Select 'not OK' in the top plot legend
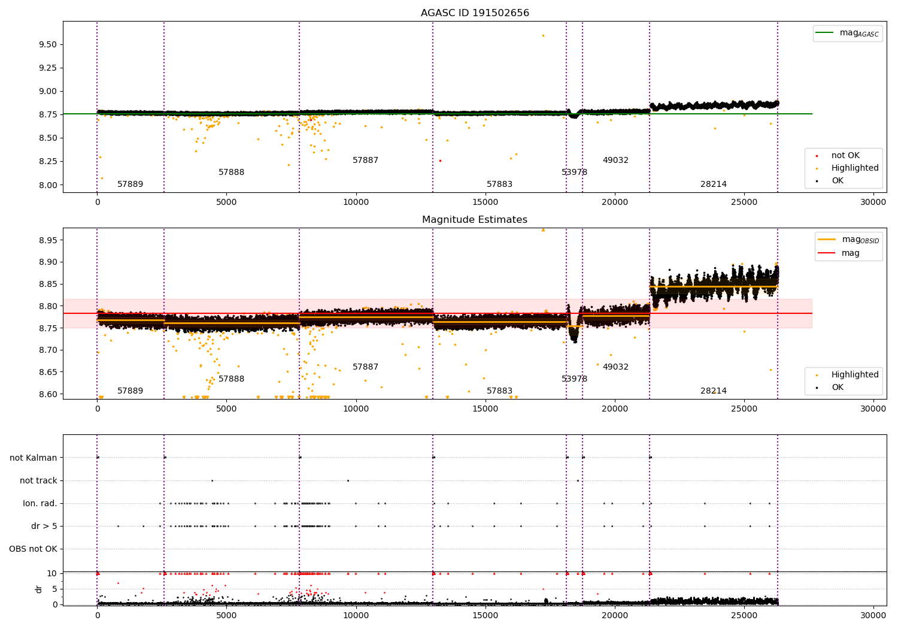This screenshot has height=629, width=898. [x=845, y=156]
